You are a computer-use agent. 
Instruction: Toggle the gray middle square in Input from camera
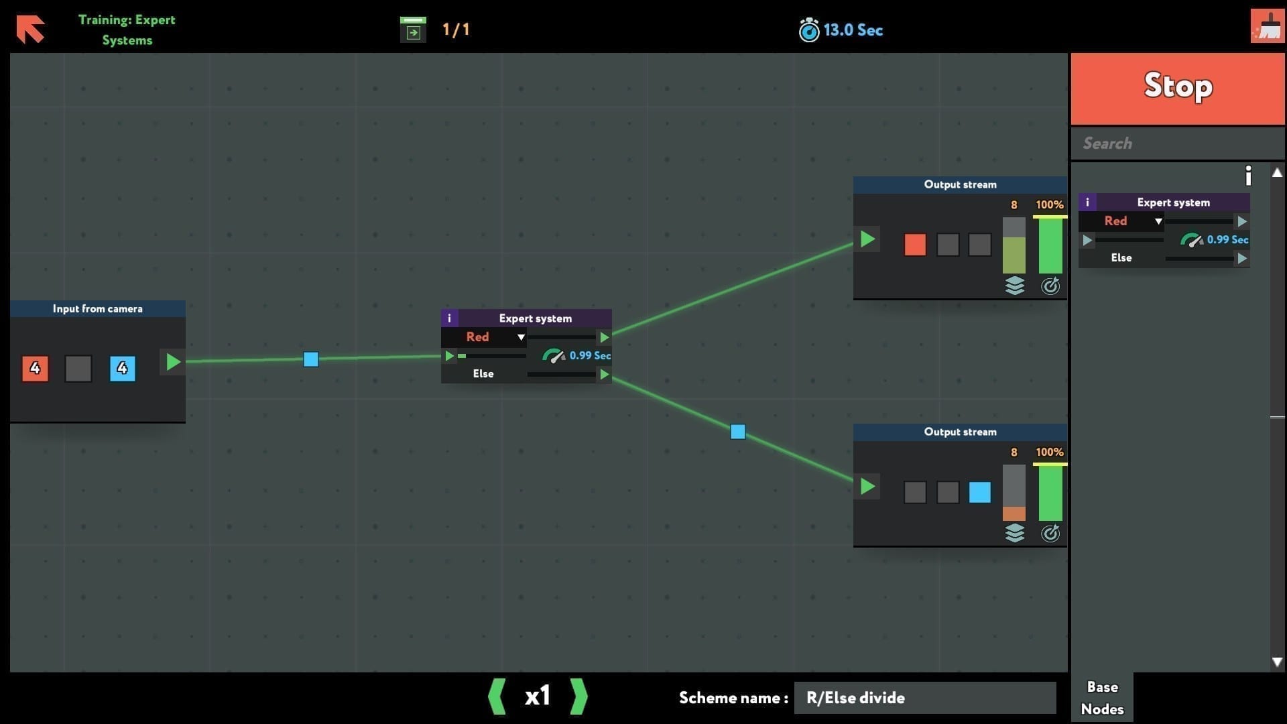click(78, 369)
